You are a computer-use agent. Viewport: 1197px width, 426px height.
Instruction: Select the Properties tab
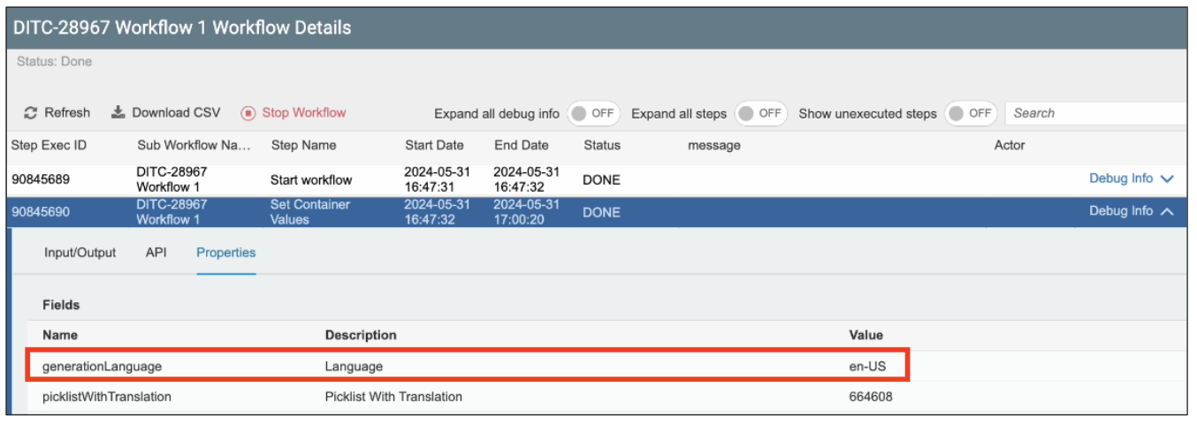[225, 253]
